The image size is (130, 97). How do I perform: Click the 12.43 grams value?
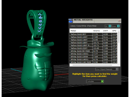(96, 48)
